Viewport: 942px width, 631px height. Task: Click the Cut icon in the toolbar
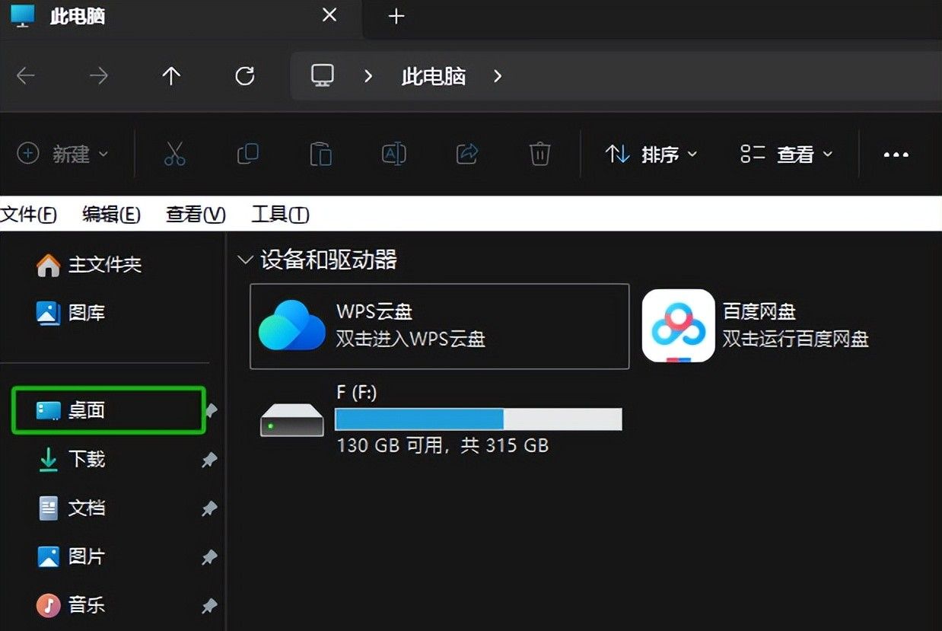pyautogui.click(x=174, y=154)
